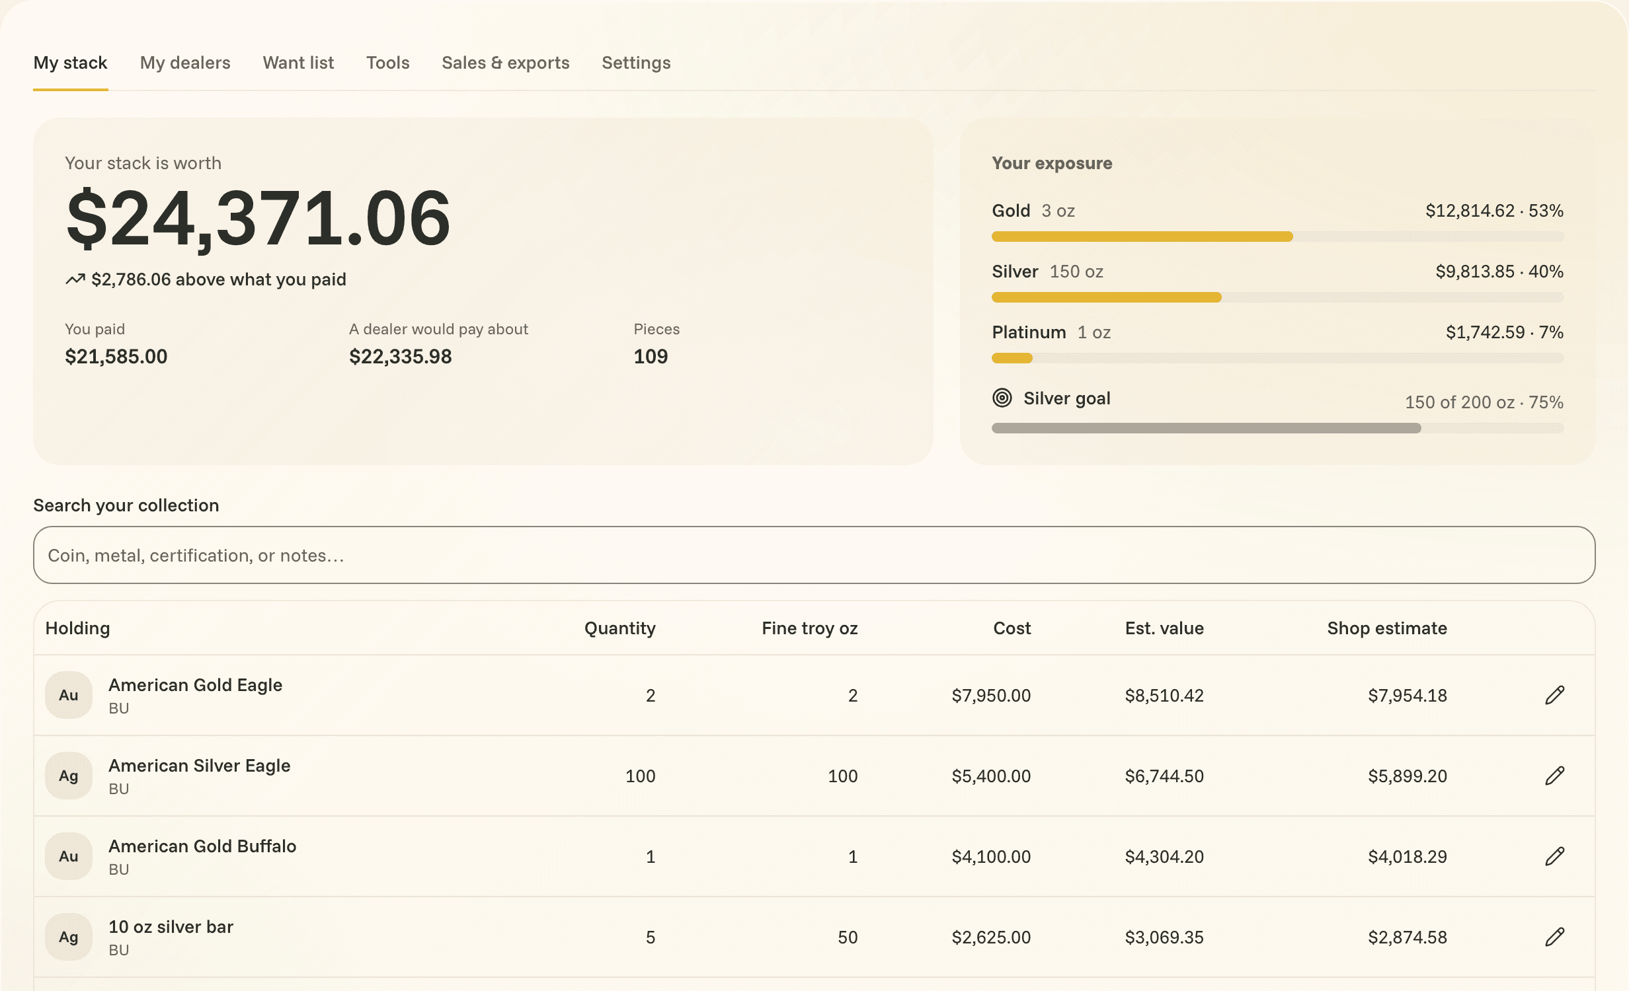Click the Silver exposure progress bar
1629x991 pixels.
point(1277,297)
